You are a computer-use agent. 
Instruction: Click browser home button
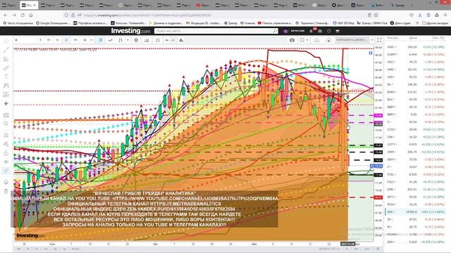(x=31, y=15)
